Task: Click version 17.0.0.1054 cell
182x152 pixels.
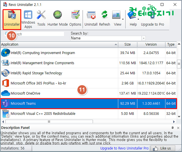Action: point(151,73)
